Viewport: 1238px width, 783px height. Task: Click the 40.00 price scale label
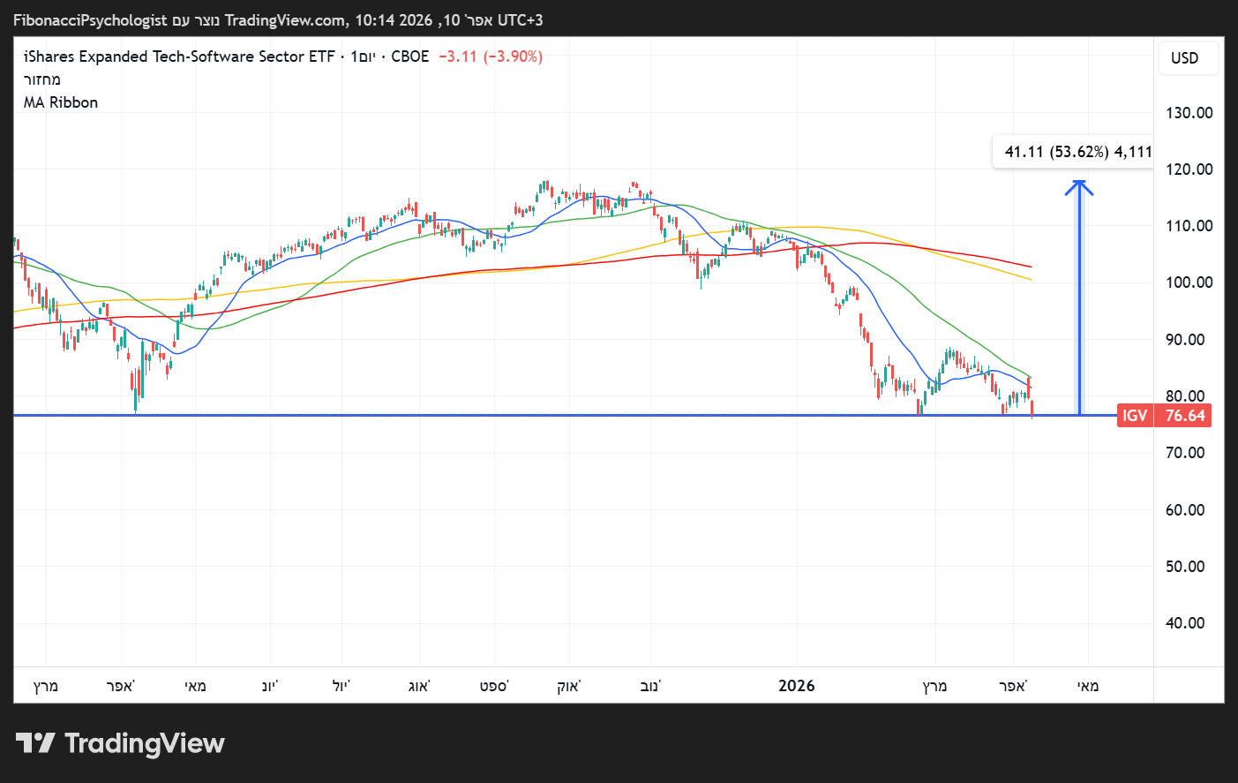tap(1185, 623)
